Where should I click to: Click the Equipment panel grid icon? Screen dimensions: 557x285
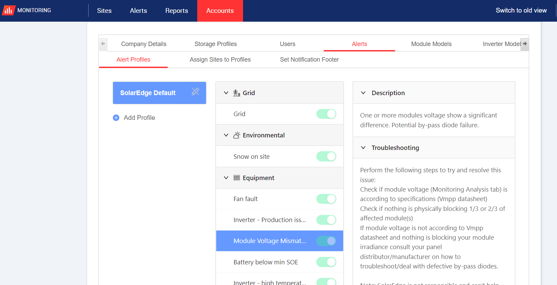237,178
